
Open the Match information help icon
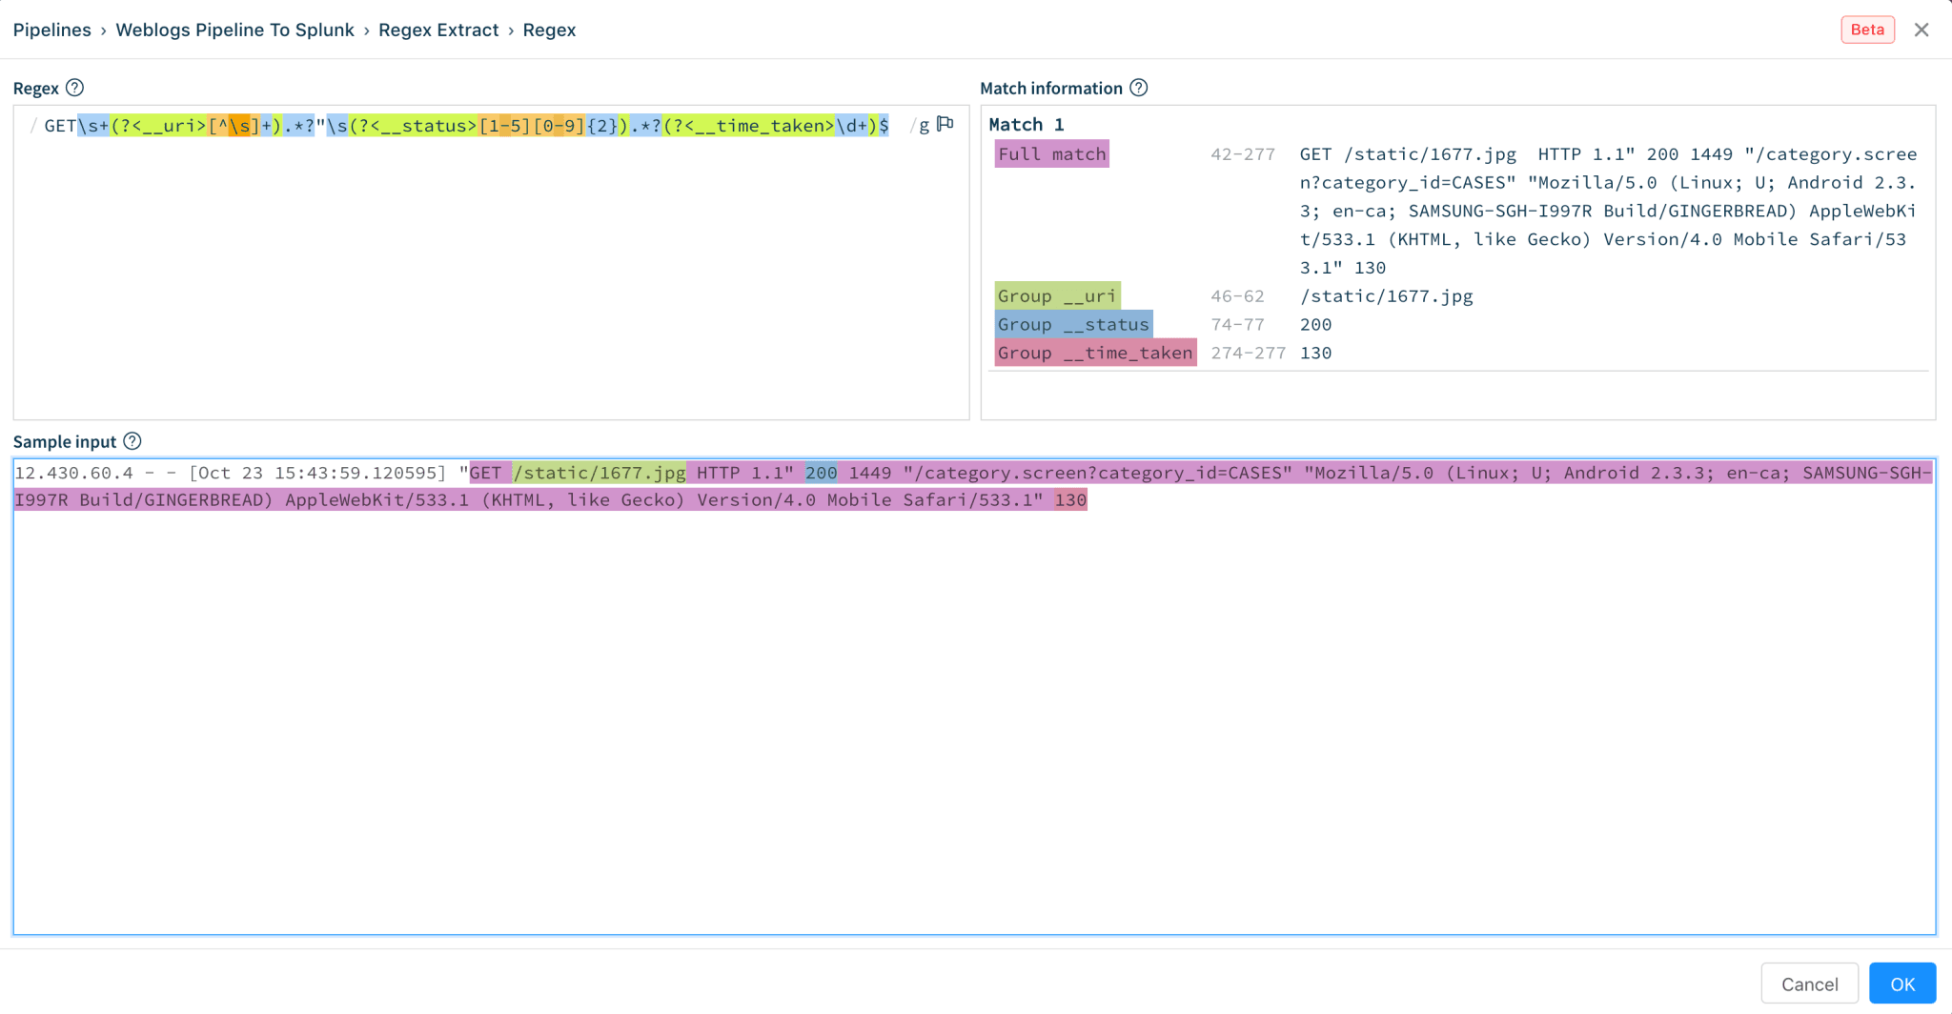[1138, 88]
